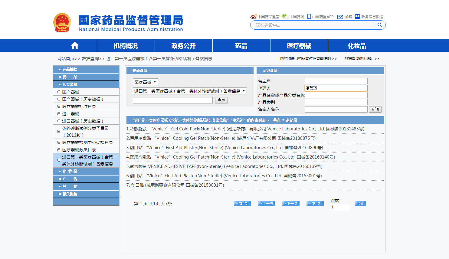449x259 pixels.
Task: Focus the 代理人 input field
Action: pos(336,88)
